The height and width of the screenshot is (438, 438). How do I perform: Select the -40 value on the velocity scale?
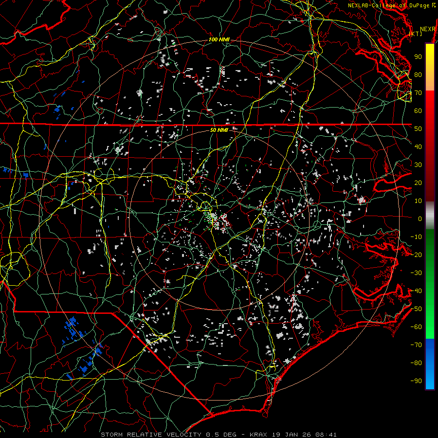416,291
